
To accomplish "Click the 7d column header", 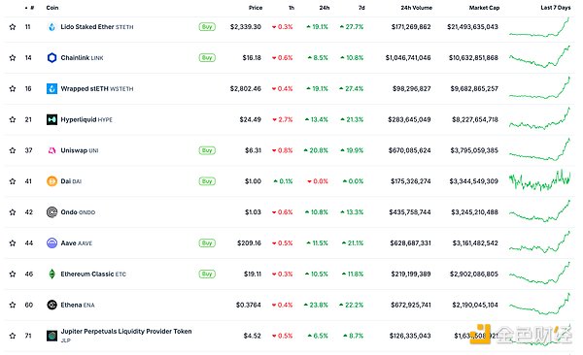I will pos(361,8).
